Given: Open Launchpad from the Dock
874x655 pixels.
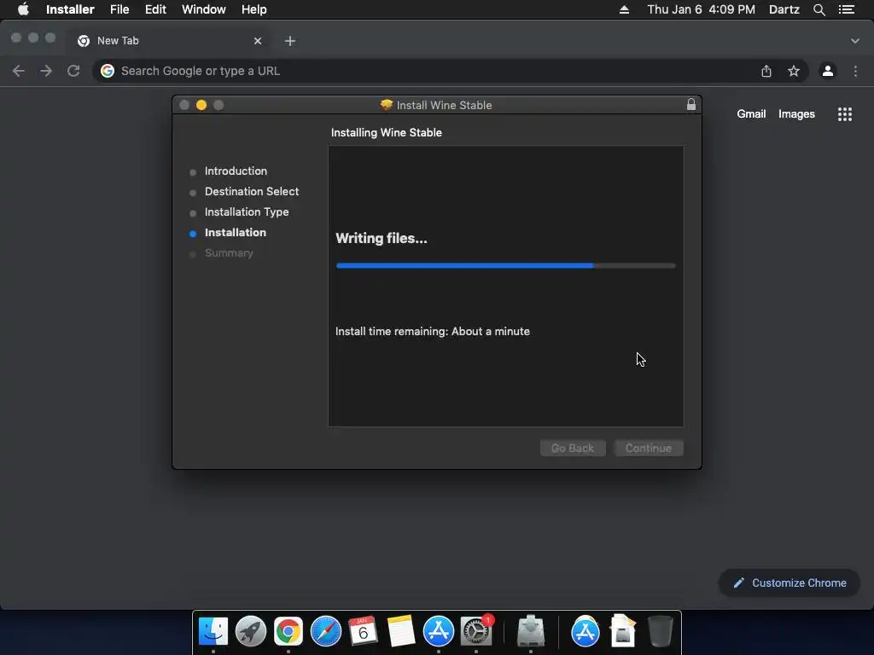Looking at the screenshot, I should point(250,632).
